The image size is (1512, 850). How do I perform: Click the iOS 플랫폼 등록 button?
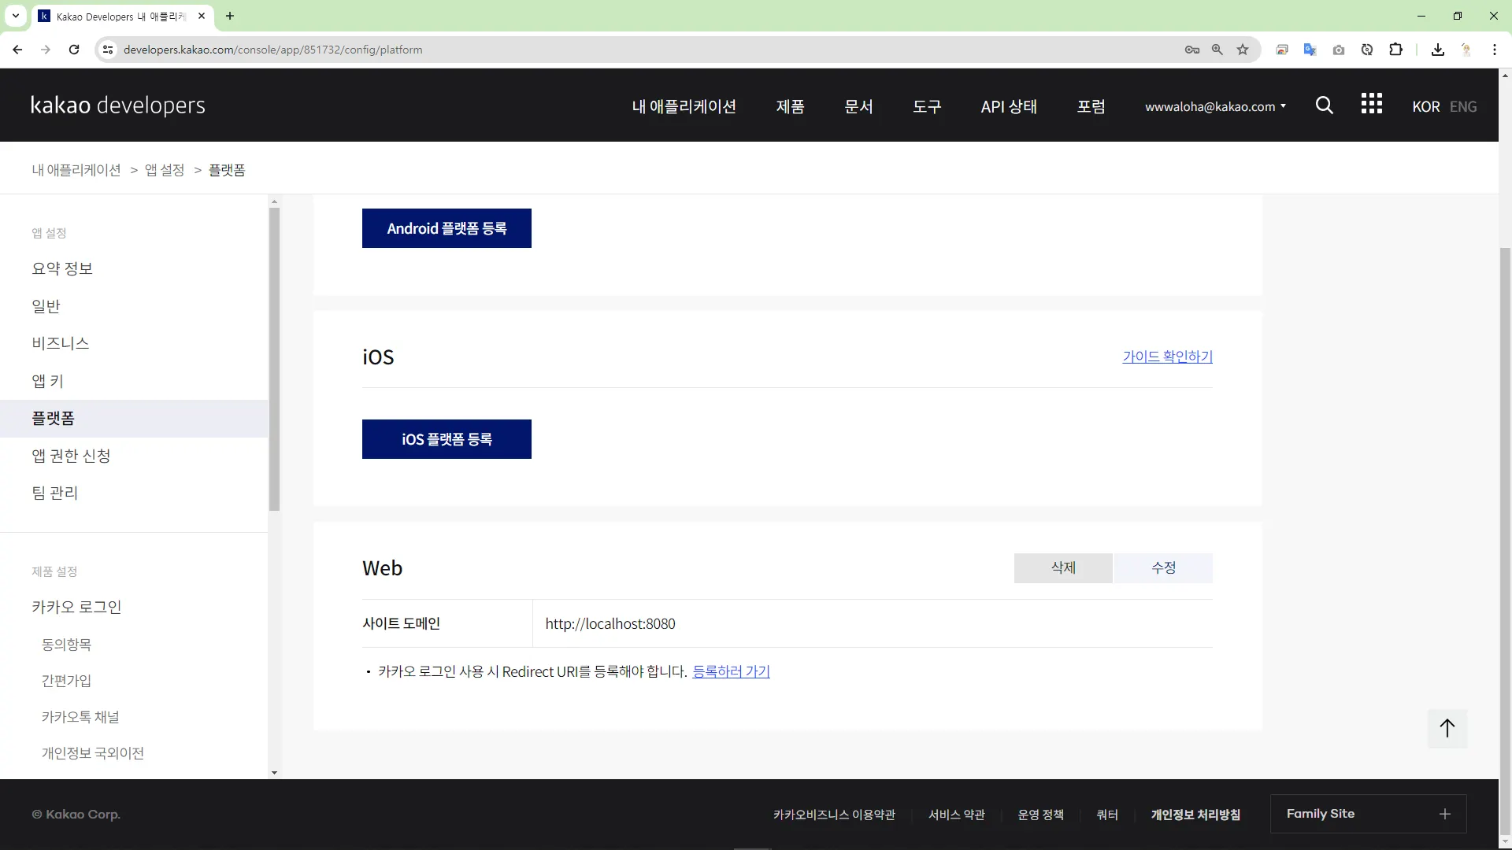[447, 439]
